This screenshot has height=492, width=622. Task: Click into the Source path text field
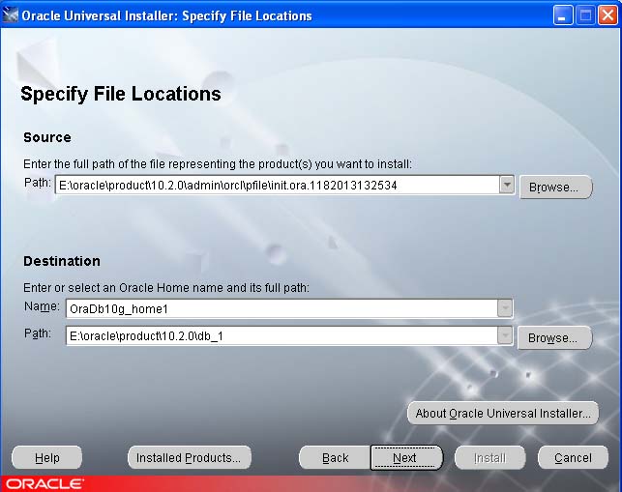(276, 185)
